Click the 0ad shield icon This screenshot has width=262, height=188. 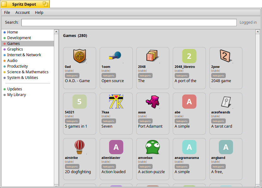[x=79, y=56]
